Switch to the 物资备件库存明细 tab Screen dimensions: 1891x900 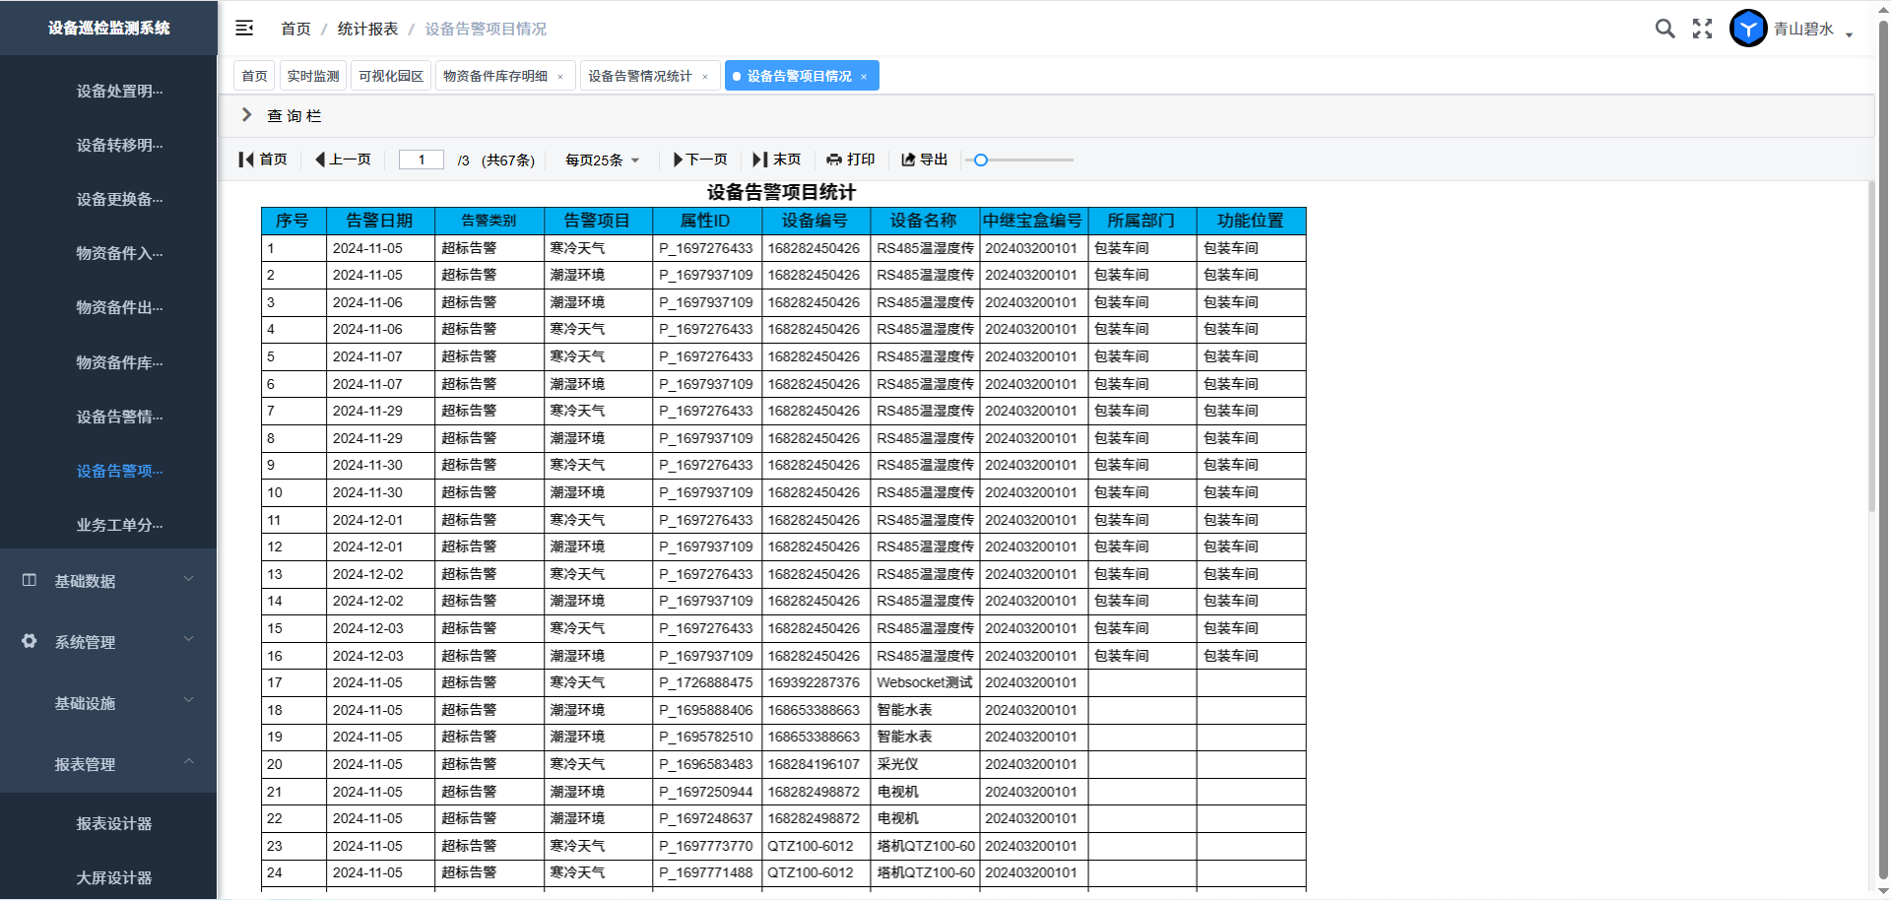pos(495,76)
